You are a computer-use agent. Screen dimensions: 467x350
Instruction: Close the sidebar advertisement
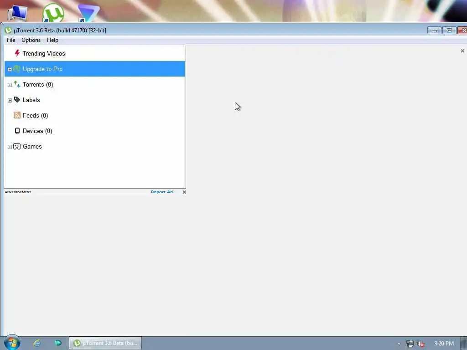tap(184, 192)
